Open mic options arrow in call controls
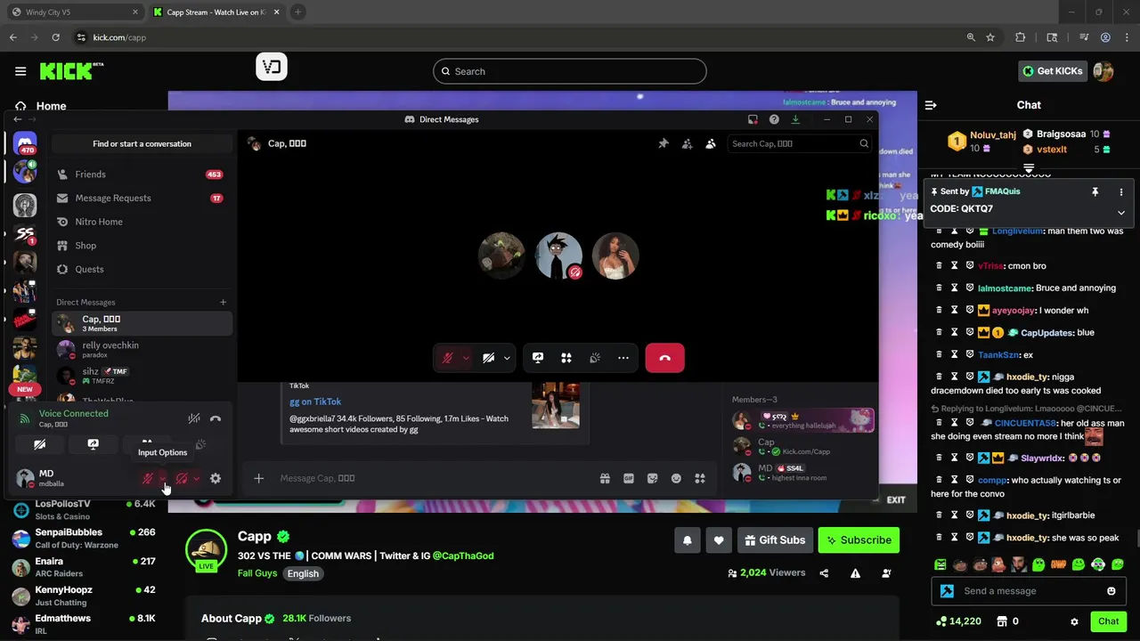This screenshot has height=641, width=1140. (465, 358)
